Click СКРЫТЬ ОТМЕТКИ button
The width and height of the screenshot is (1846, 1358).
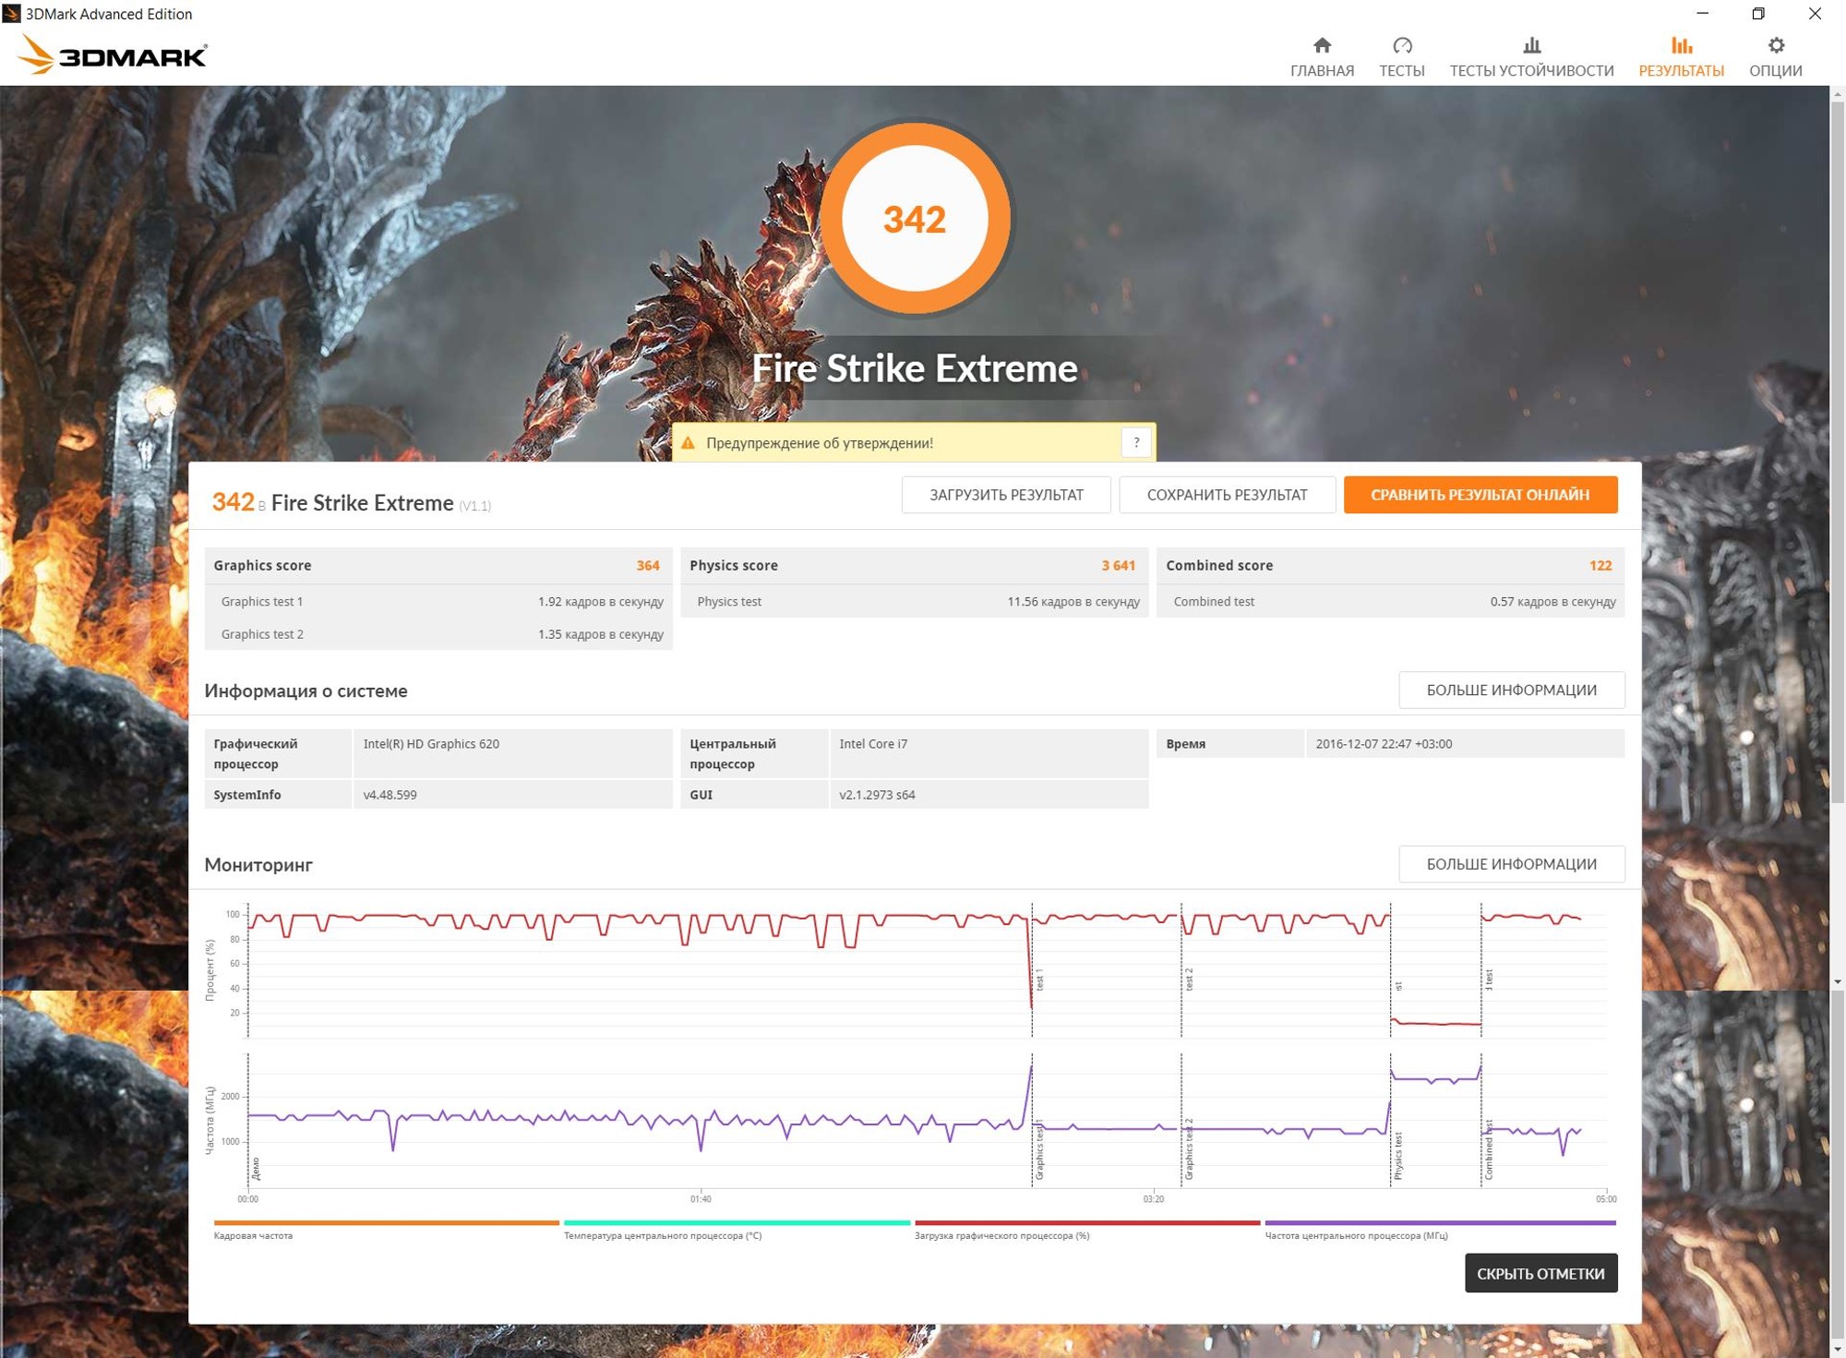(x=1540, y=1273)
